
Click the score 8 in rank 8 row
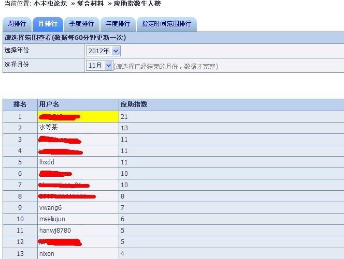[122, 196]
